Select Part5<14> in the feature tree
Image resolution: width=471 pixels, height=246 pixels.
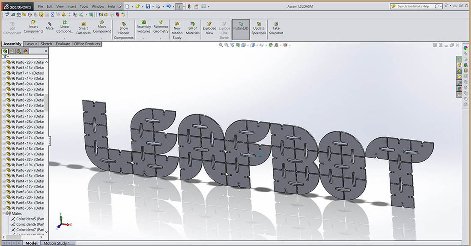[x=26, y=78]
